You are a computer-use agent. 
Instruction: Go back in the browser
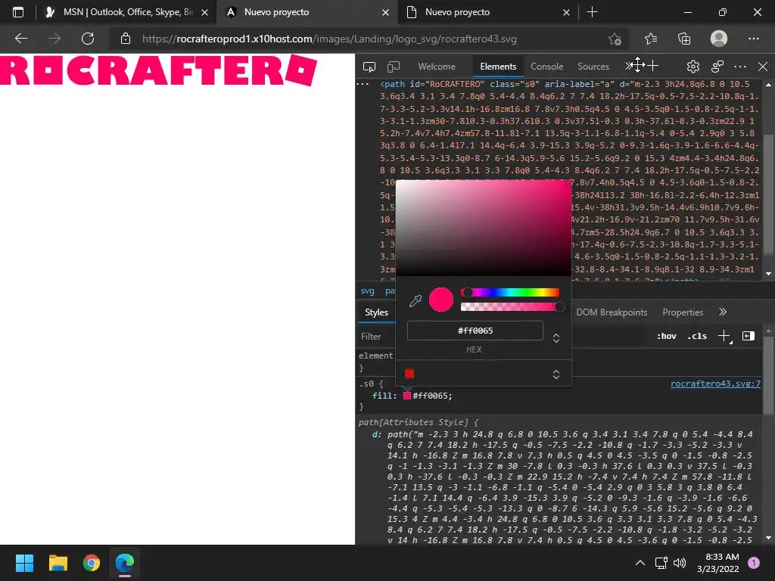[21, 39]
